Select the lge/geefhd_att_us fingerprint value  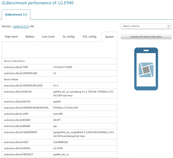click(x=84, y=134)
